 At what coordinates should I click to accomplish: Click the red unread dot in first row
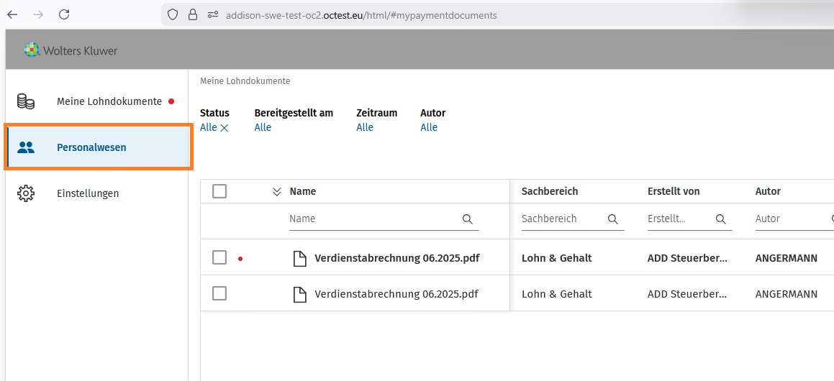tap(240, 259)
